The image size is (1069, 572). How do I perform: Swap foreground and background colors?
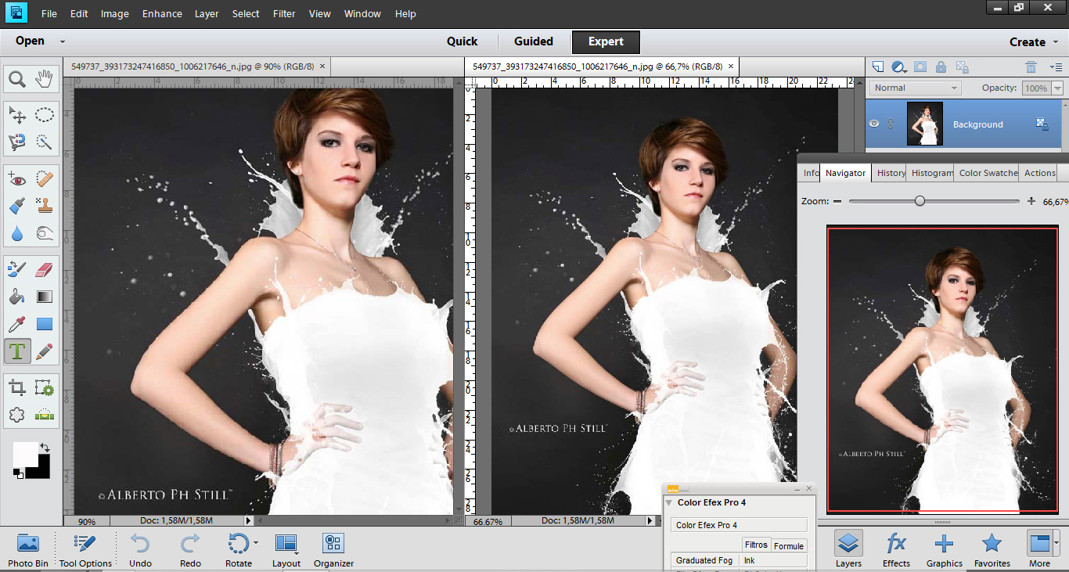point(45,448)
